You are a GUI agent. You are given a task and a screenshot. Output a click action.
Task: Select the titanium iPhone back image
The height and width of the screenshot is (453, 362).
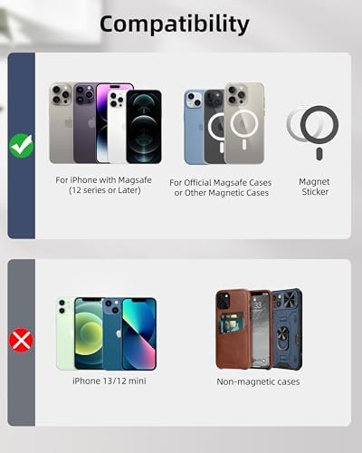point(62,122)
